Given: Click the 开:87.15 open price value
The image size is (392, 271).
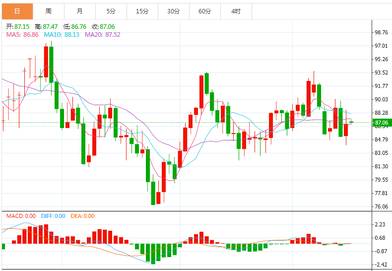Looking at the screenshot, I should (x=18, y=26).
